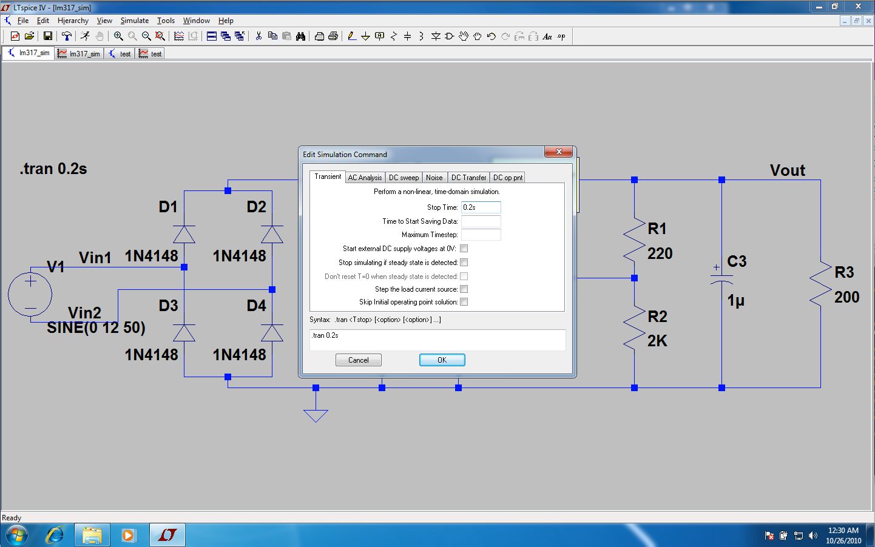The height and width of the screenshot is (547, 875).
Task: Select the text annotation tool
Action: point(547,36)
